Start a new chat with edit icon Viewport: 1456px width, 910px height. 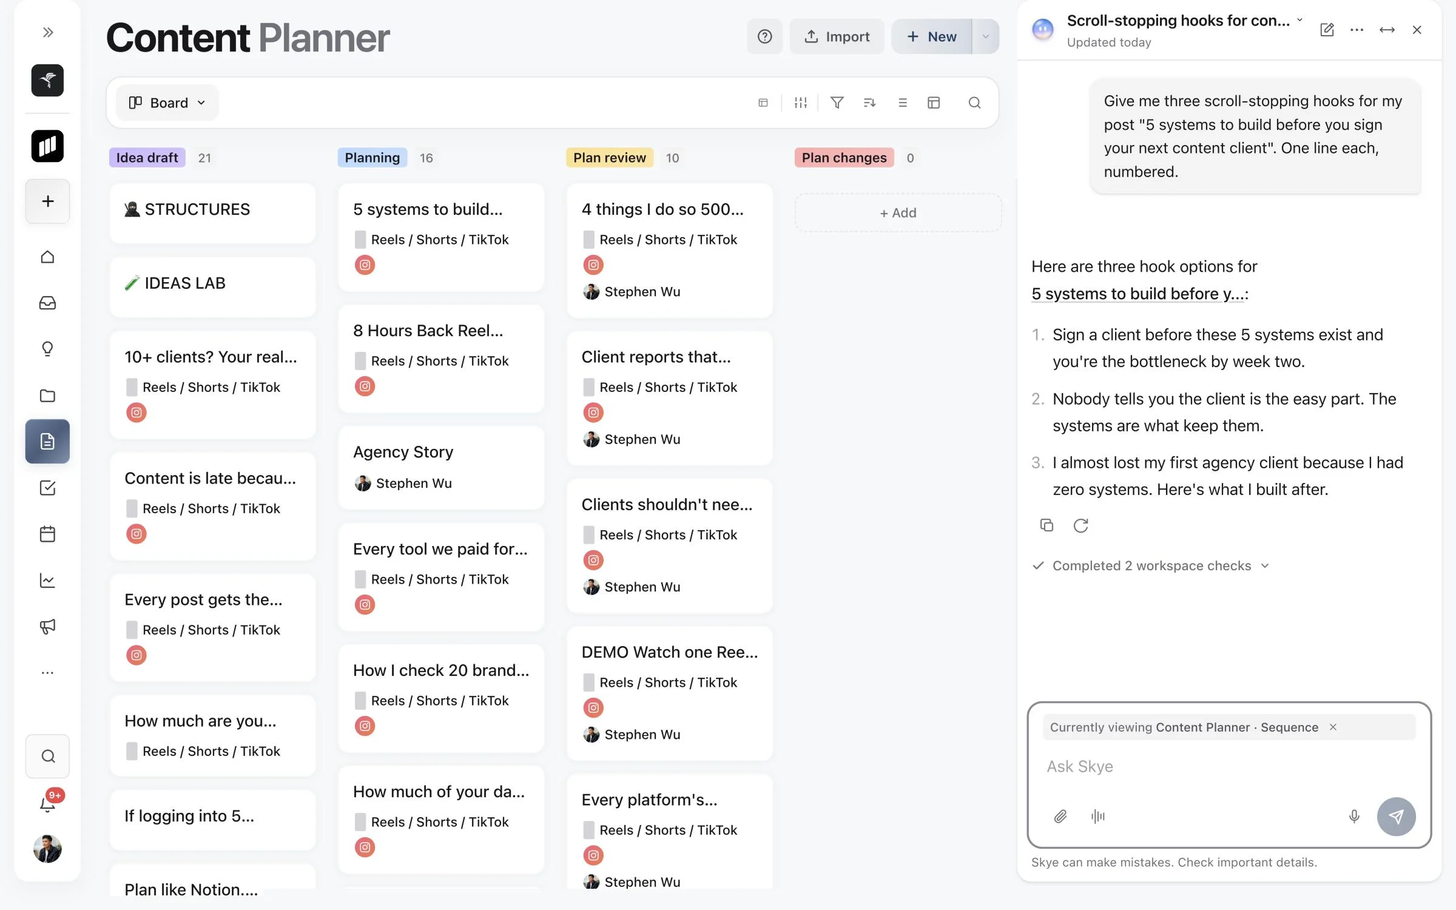[x=1327, y=30]
